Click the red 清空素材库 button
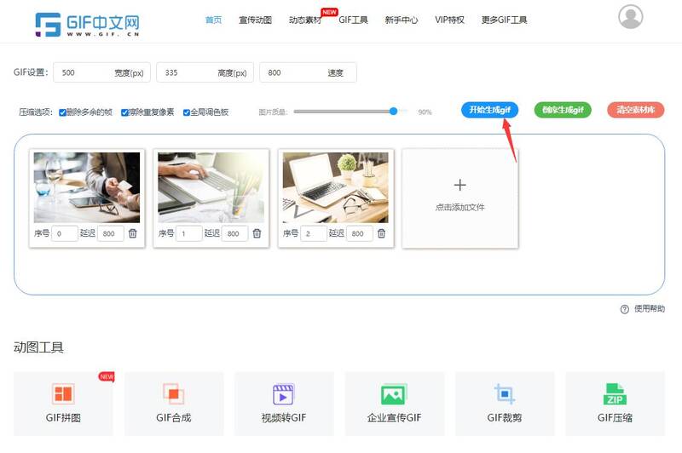The image size is (682, 453). point(636,110)
